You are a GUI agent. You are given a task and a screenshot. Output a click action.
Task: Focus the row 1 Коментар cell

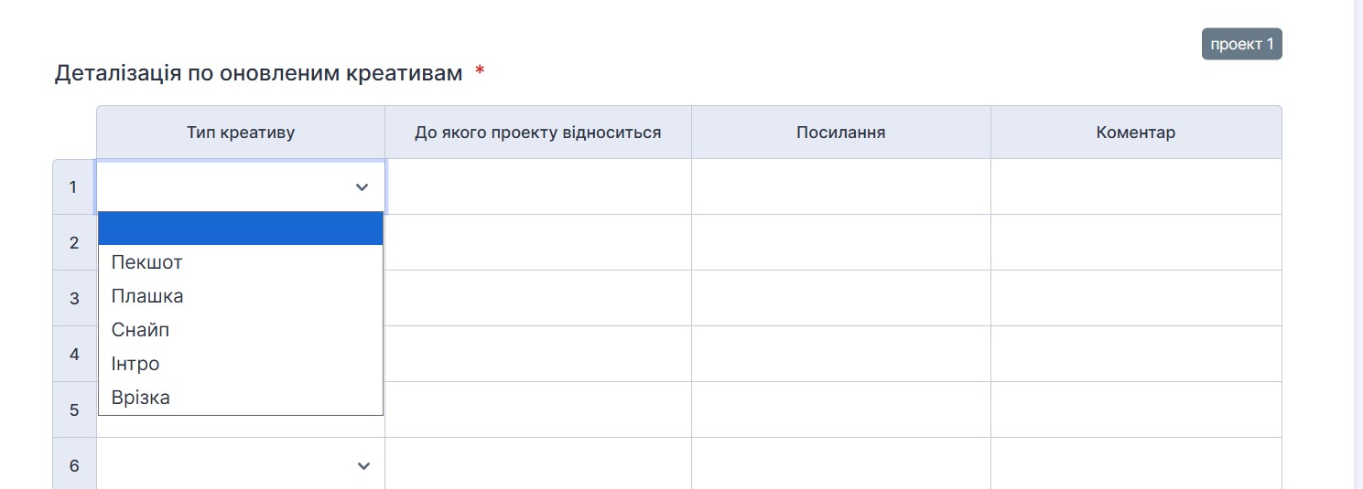tap(1135, 187)
